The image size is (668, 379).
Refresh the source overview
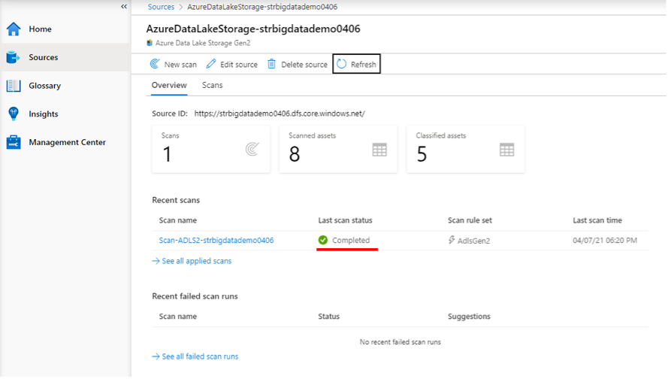(357, 64)
